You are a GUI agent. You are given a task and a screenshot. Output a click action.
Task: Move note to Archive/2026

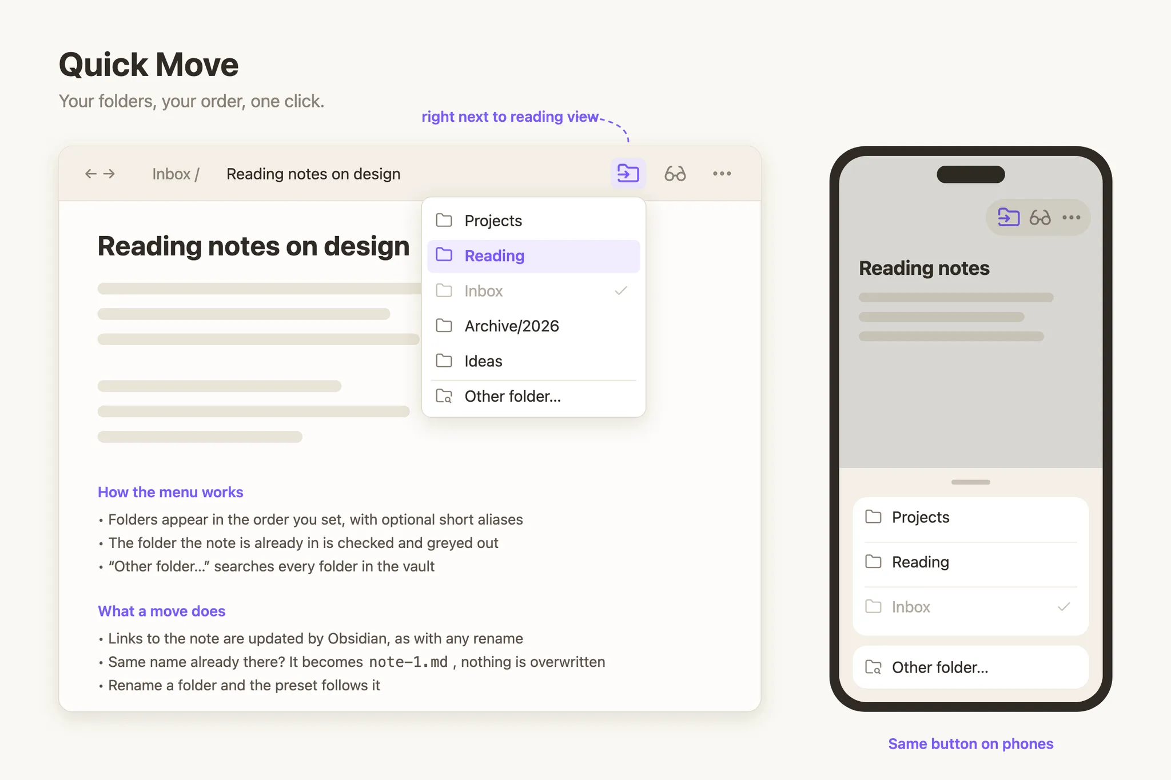tap(533, 326)
